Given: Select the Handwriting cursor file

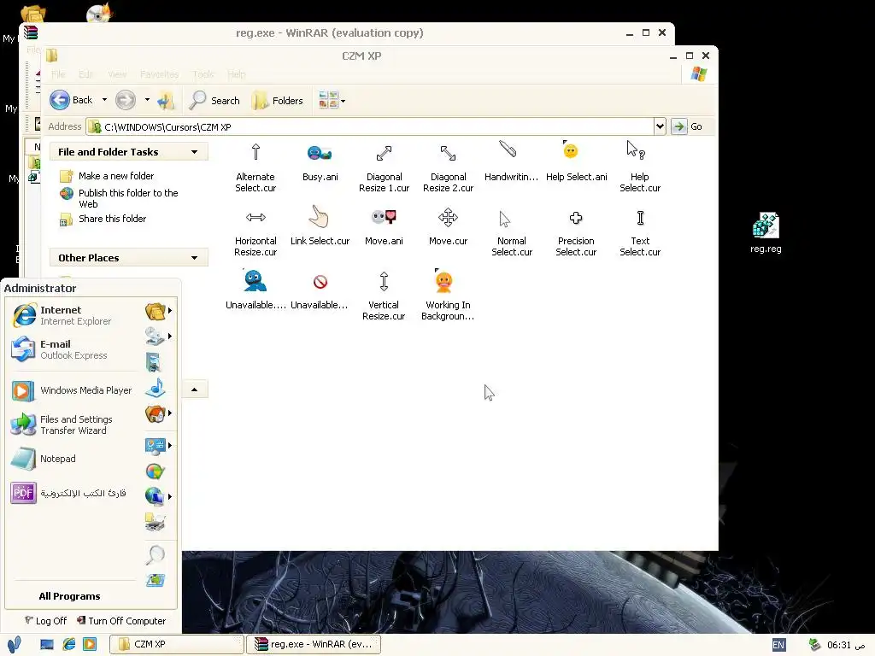Looking at the screenshot, I should tap(511, 161).
